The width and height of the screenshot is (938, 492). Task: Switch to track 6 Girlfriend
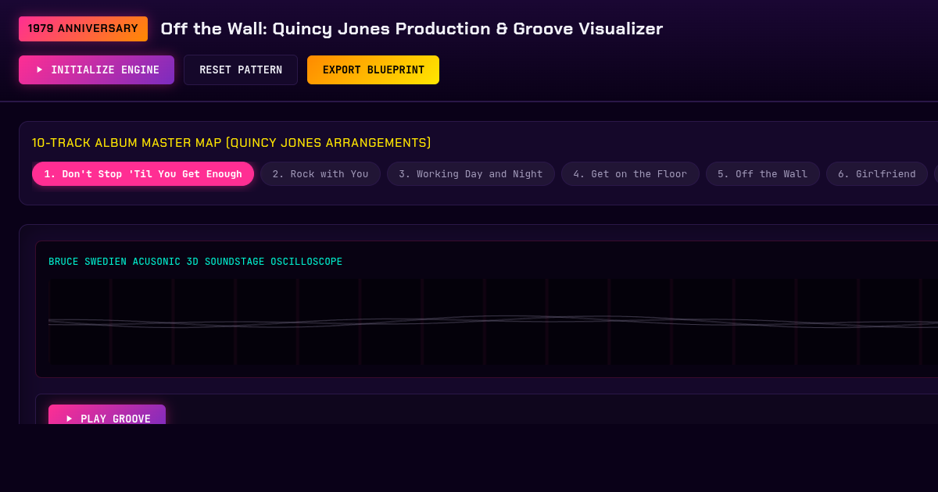(x=877, y=174)
